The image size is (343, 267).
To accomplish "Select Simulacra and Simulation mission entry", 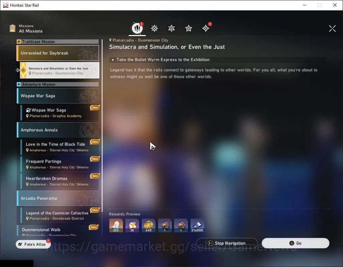I will pos(60,70).
